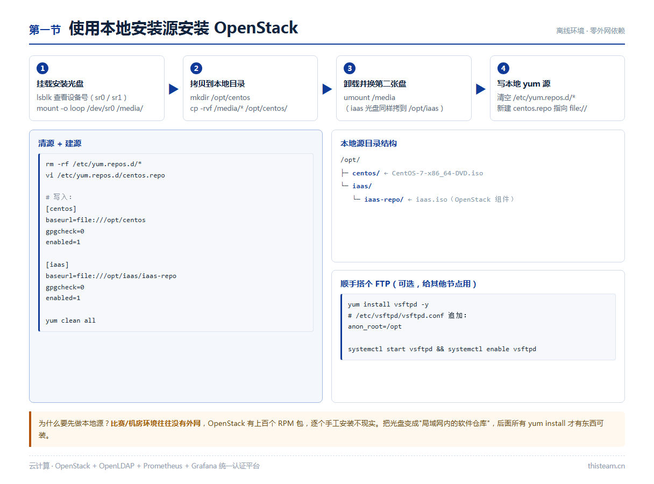654x484 pixels.
Task: Select the yum clean all command
Action: click(70, 321)
